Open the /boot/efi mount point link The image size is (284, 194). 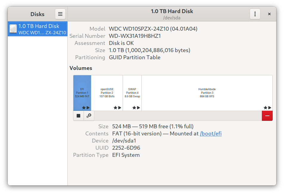(x=211, y=134)
